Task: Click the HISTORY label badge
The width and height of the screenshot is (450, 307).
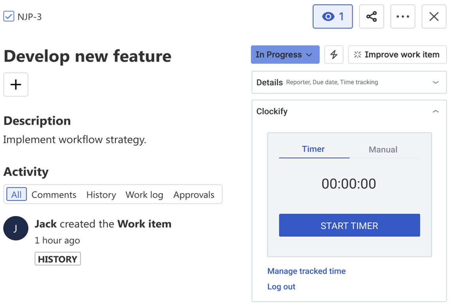Action: [x=58, y=259]
